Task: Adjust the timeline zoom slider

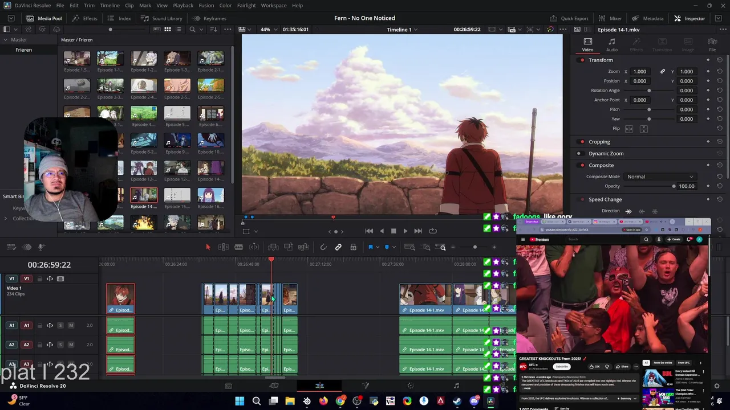Action: (x=474, y=247)
